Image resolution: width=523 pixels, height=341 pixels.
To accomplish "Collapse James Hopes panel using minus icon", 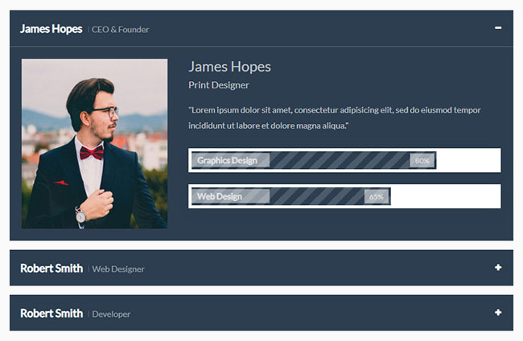I will click(x=498, y=28).
